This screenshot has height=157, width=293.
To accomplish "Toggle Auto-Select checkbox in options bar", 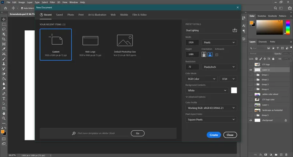I will [22, 8].
